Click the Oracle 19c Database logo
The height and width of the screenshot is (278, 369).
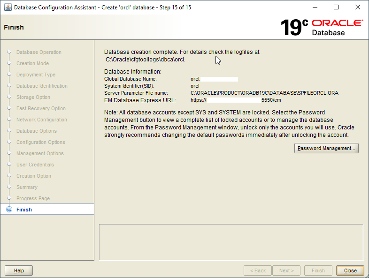point(322,28)
